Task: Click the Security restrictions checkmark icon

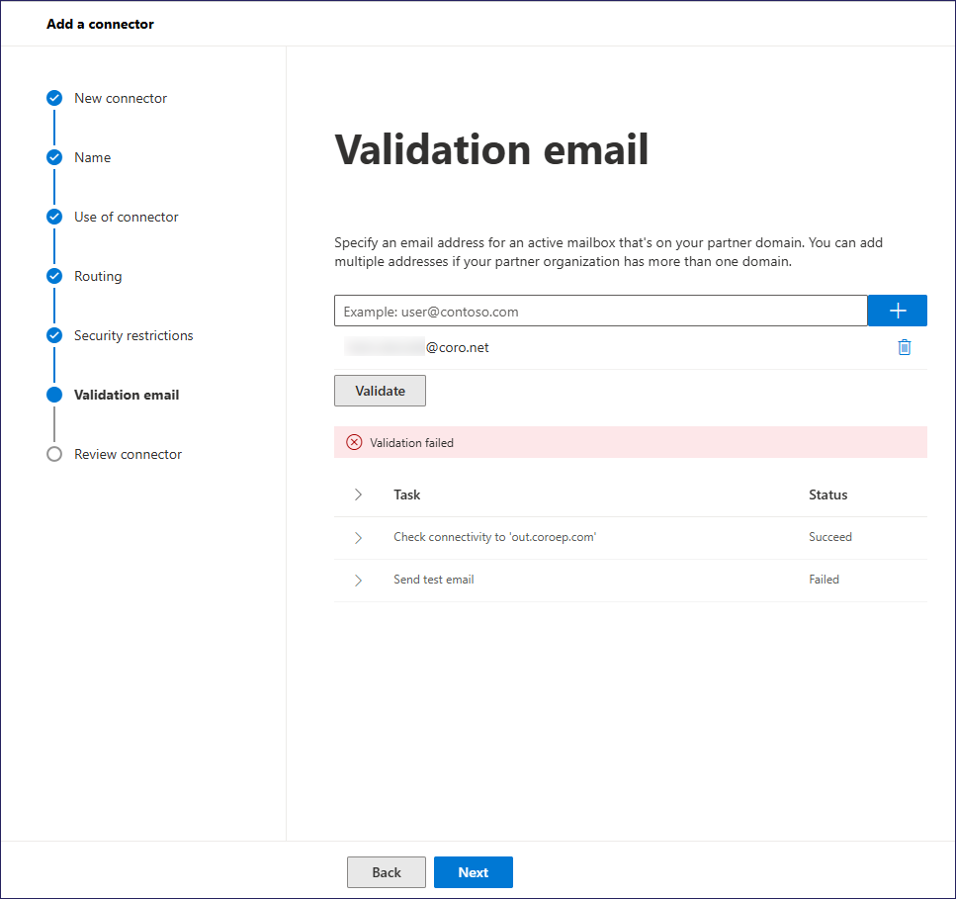Action: pyautogui.click(x=54, y=335)
